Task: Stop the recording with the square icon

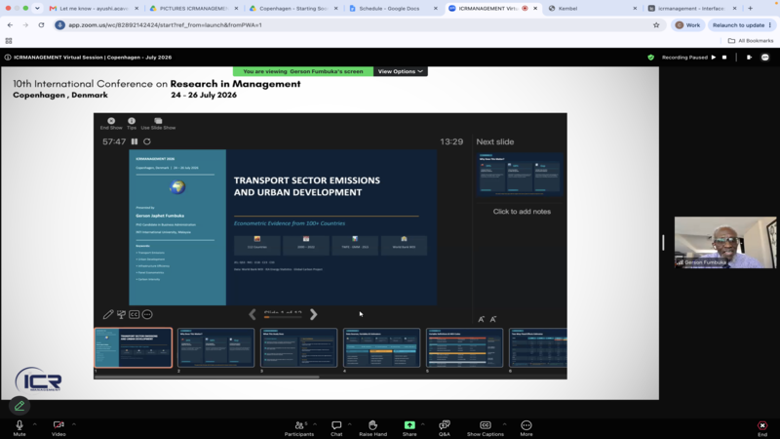Action: tap(724, 58)
